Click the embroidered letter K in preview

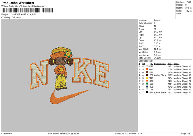82,71
